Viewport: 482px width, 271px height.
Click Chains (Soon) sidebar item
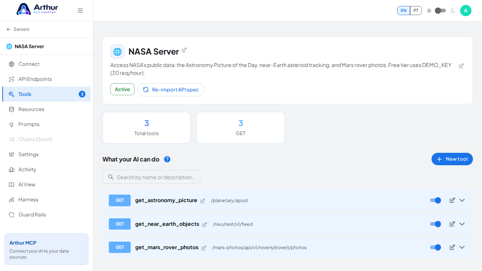point(46,139)
